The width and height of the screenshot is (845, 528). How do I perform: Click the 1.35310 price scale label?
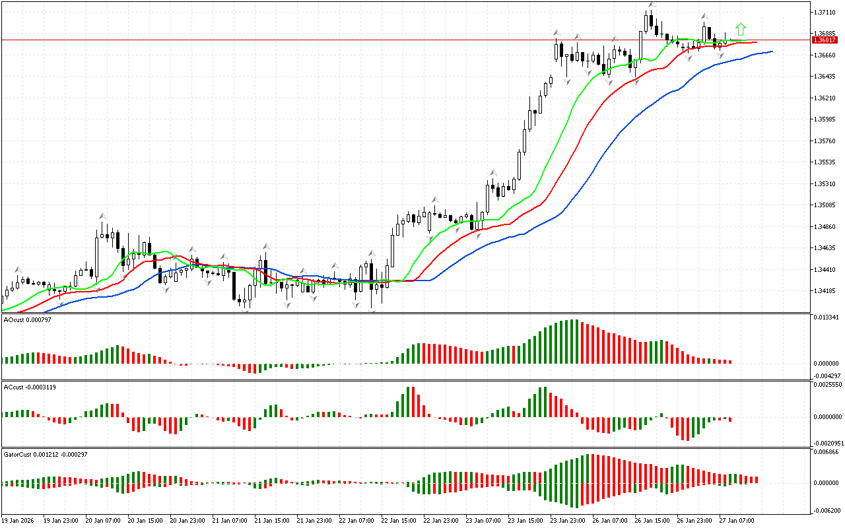(826, 183)
